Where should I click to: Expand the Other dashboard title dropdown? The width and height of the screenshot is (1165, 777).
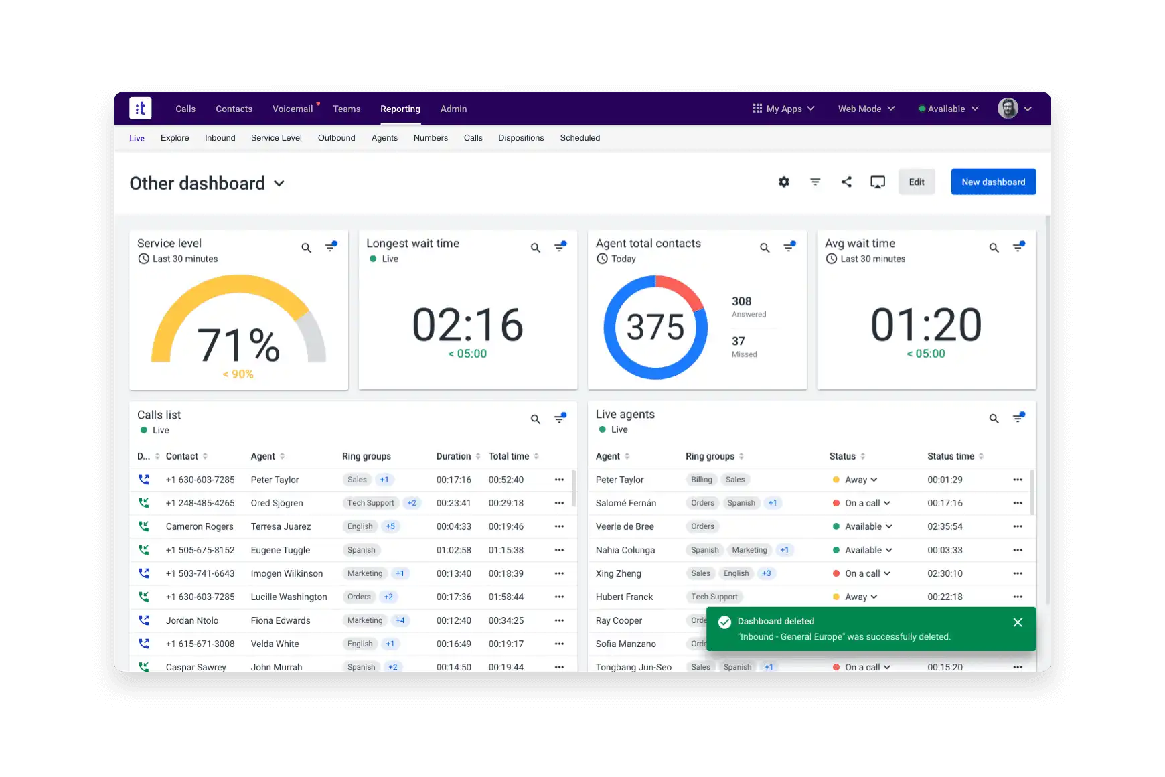coord(279,184)
